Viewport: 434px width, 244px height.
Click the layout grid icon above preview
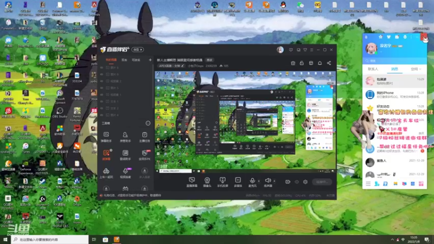[x=311, y=63]
